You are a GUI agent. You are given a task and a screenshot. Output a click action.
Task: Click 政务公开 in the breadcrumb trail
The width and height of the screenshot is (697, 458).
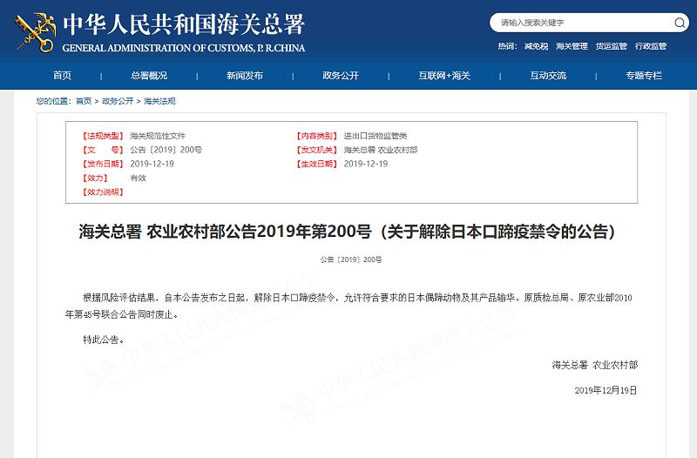(118, 101)
